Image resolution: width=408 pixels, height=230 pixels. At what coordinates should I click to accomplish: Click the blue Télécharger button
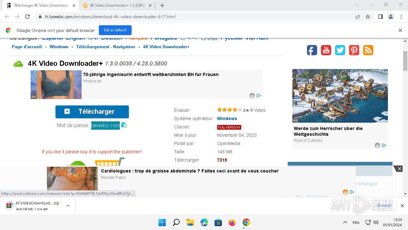tap(92, 111)
